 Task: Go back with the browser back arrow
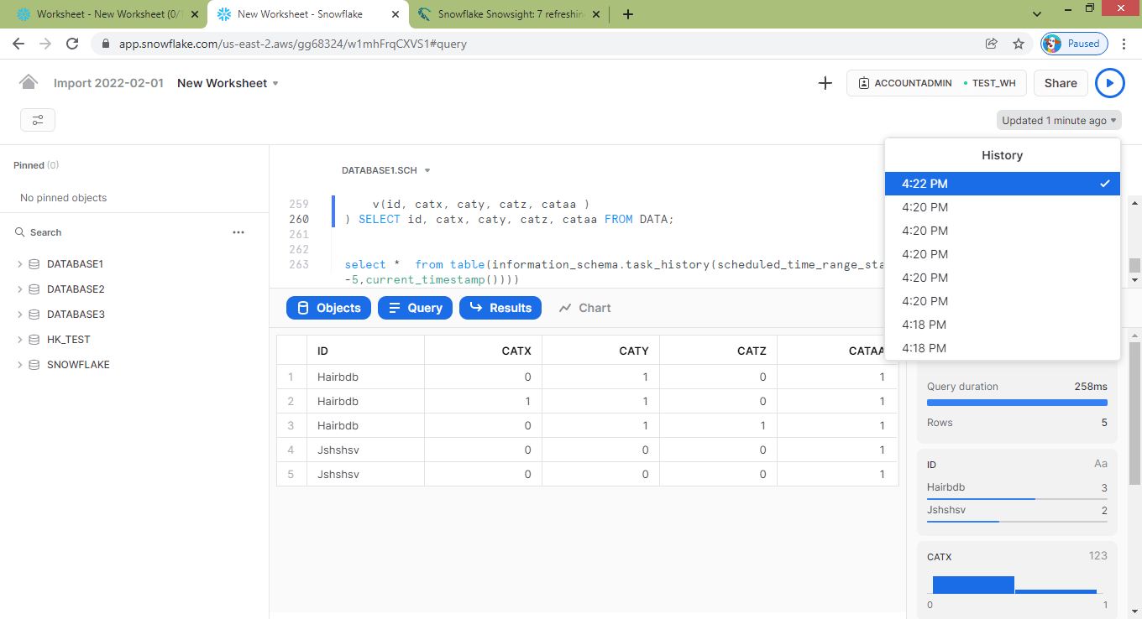tap(18, 44)
